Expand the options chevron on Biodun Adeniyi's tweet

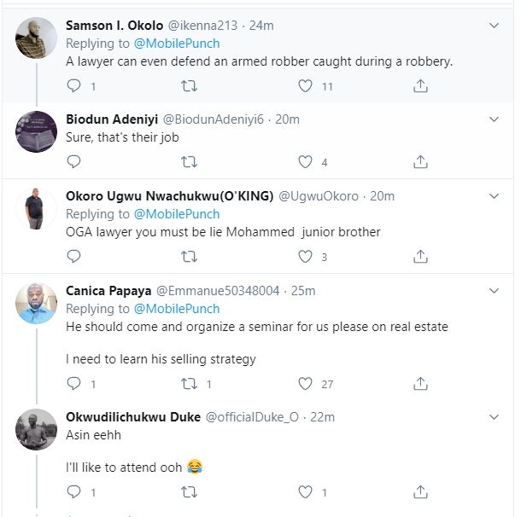(494, 119)
